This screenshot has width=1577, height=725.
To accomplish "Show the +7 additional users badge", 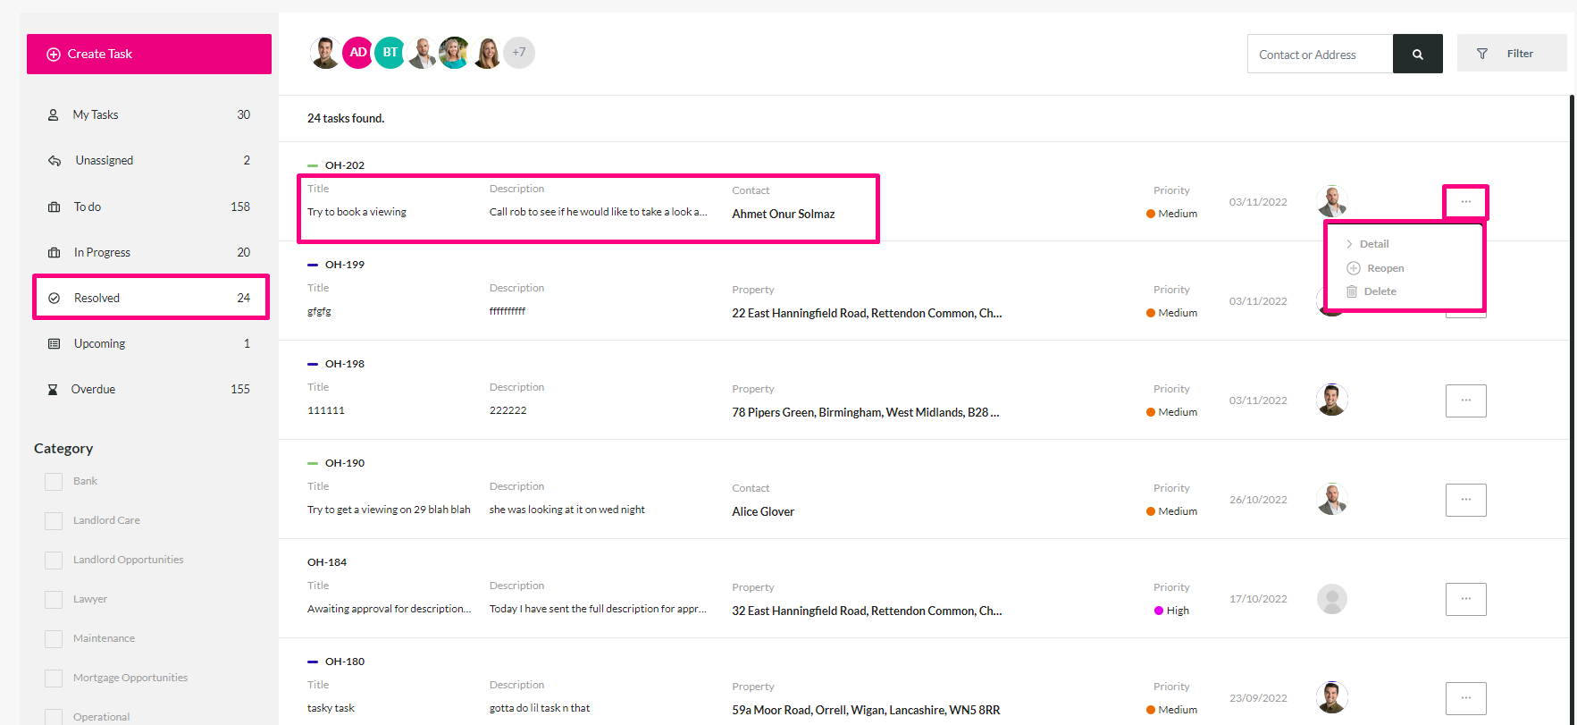I will click(x=519, y=53).
